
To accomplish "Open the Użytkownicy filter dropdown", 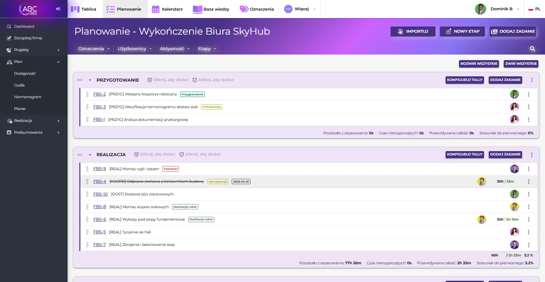I will tap(134, 49).
